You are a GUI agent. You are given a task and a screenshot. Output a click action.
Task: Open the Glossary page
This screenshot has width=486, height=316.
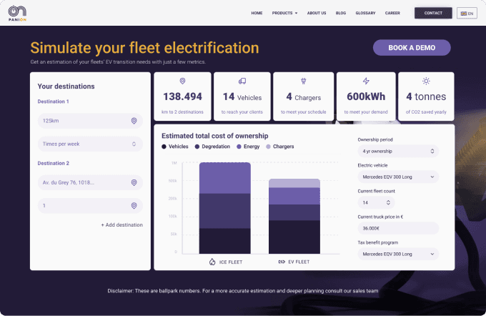(365, 13)
